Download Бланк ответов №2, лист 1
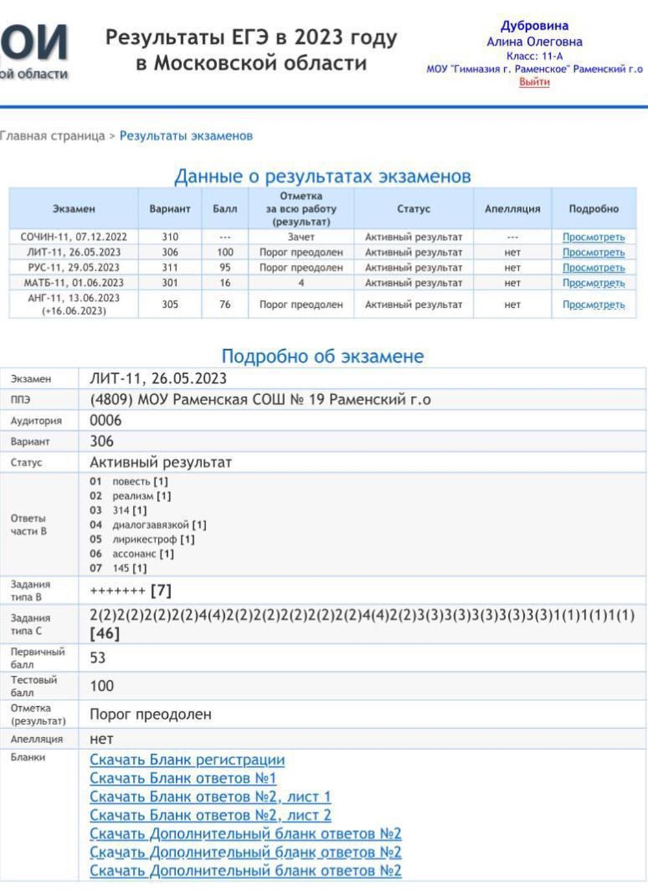Image resolution: width=648 pixels, height=896 pixels. 210,796
